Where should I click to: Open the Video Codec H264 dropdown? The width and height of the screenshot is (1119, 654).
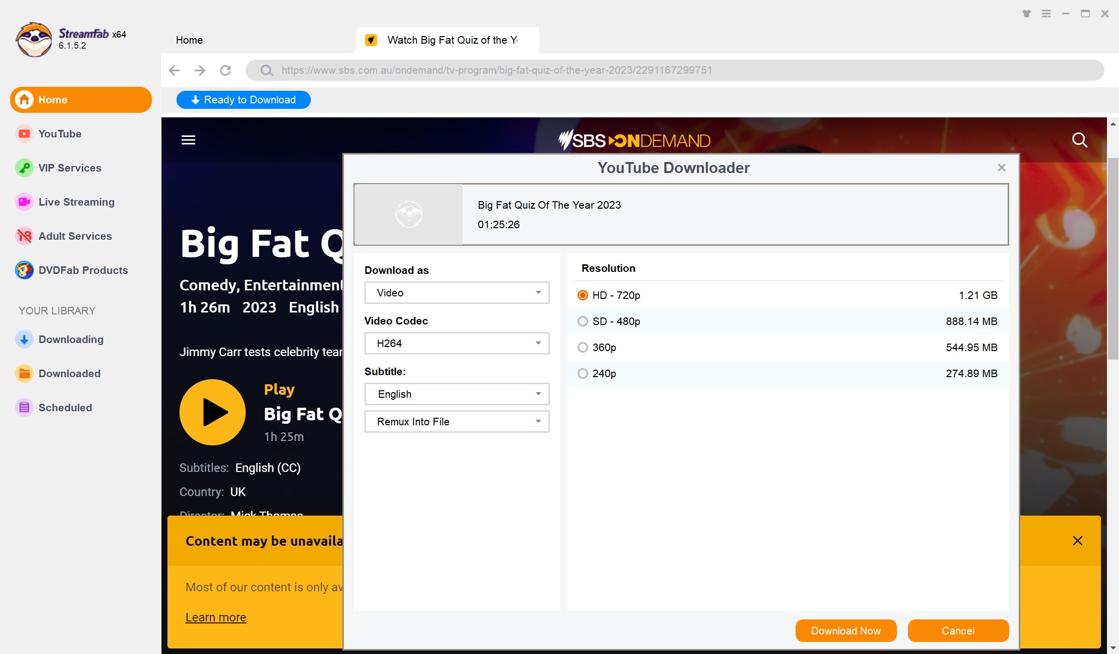click(x=457, y=344)
